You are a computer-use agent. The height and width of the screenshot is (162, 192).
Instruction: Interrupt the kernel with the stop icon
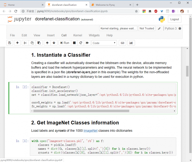[x=74, y=43]
